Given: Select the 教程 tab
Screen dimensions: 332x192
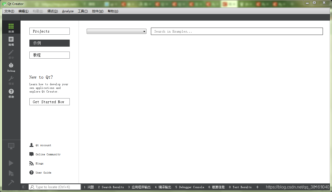Looking at the screenshot, I should point(49,55).
